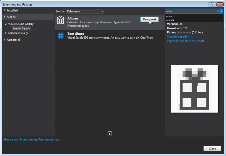Open the search history dropdown arrow
226x156 pixels.
(x=221, y=11)
